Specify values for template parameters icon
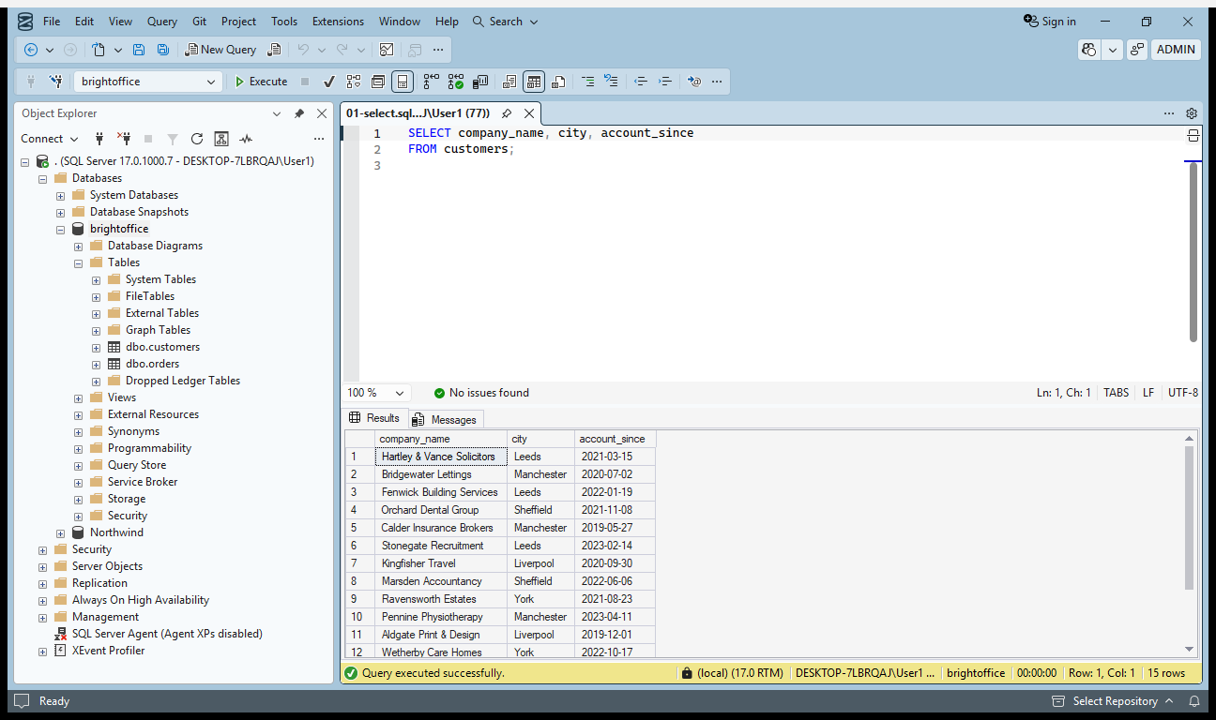 point(694,82)
